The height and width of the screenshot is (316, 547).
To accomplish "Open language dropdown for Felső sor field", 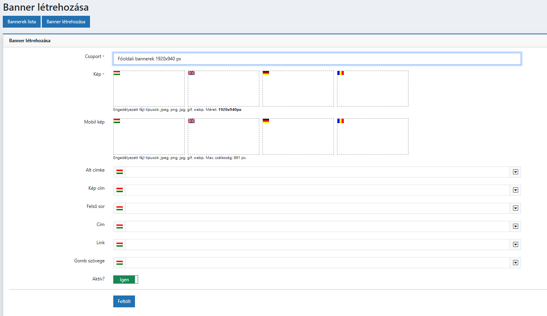I will [515, 208].
